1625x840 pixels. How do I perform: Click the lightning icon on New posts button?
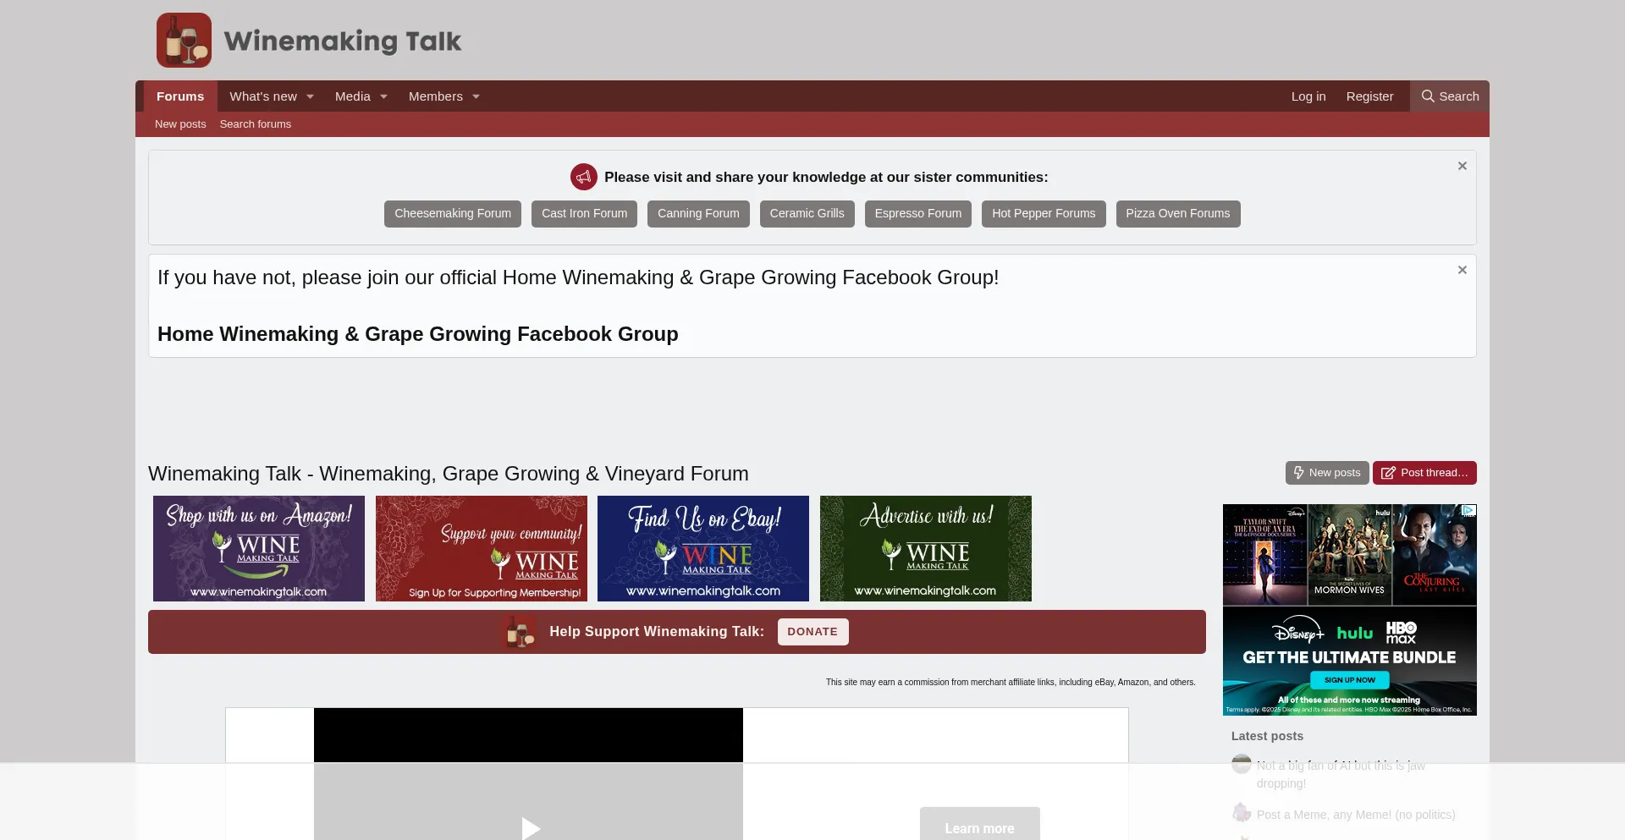pos(1299,473)
